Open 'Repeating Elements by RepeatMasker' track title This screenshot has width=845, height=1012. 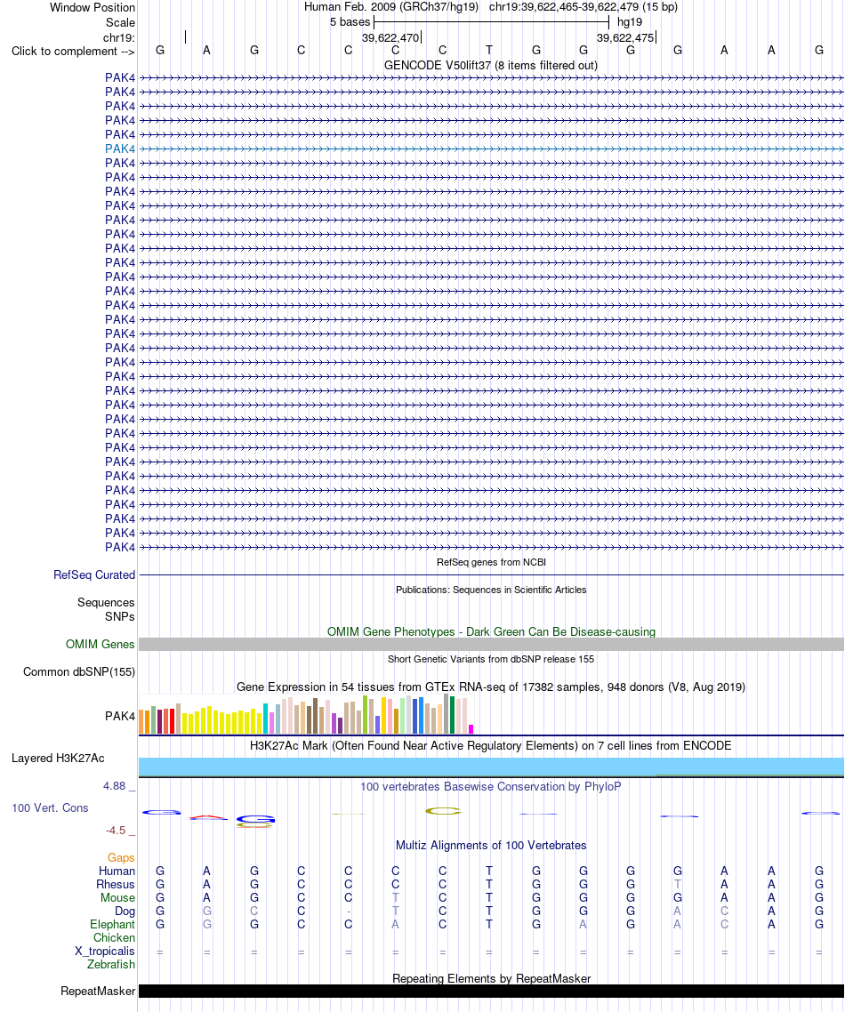491,978
